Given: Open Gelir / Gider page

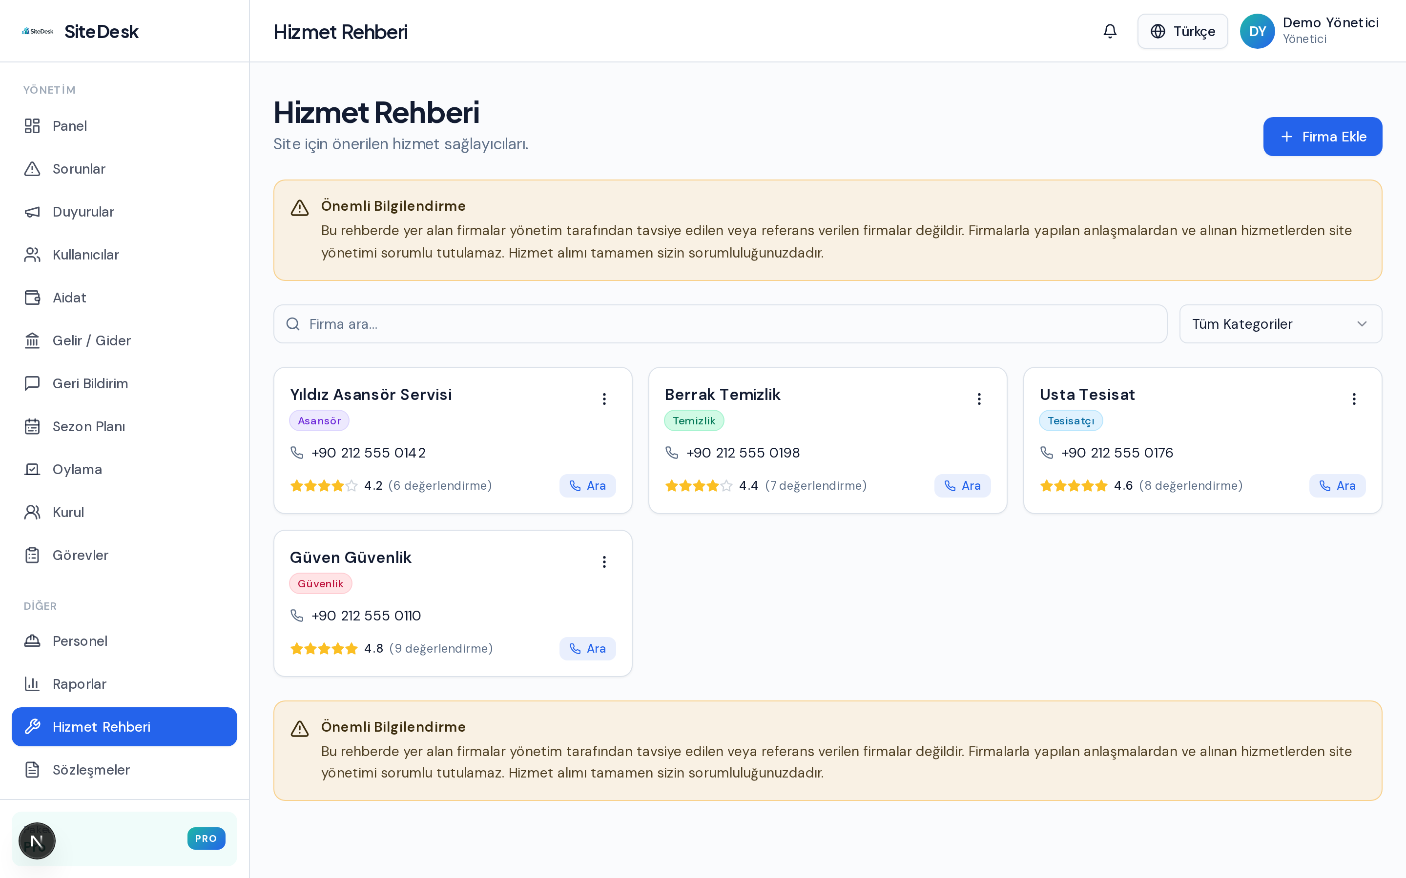Looking at the screenshot, I should 124,341.
